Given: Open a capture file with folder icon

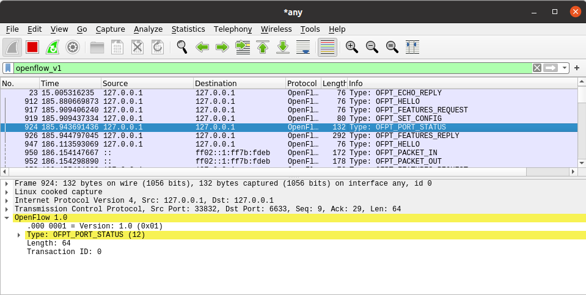Looking at the screenshot, I should coord(97,47).
